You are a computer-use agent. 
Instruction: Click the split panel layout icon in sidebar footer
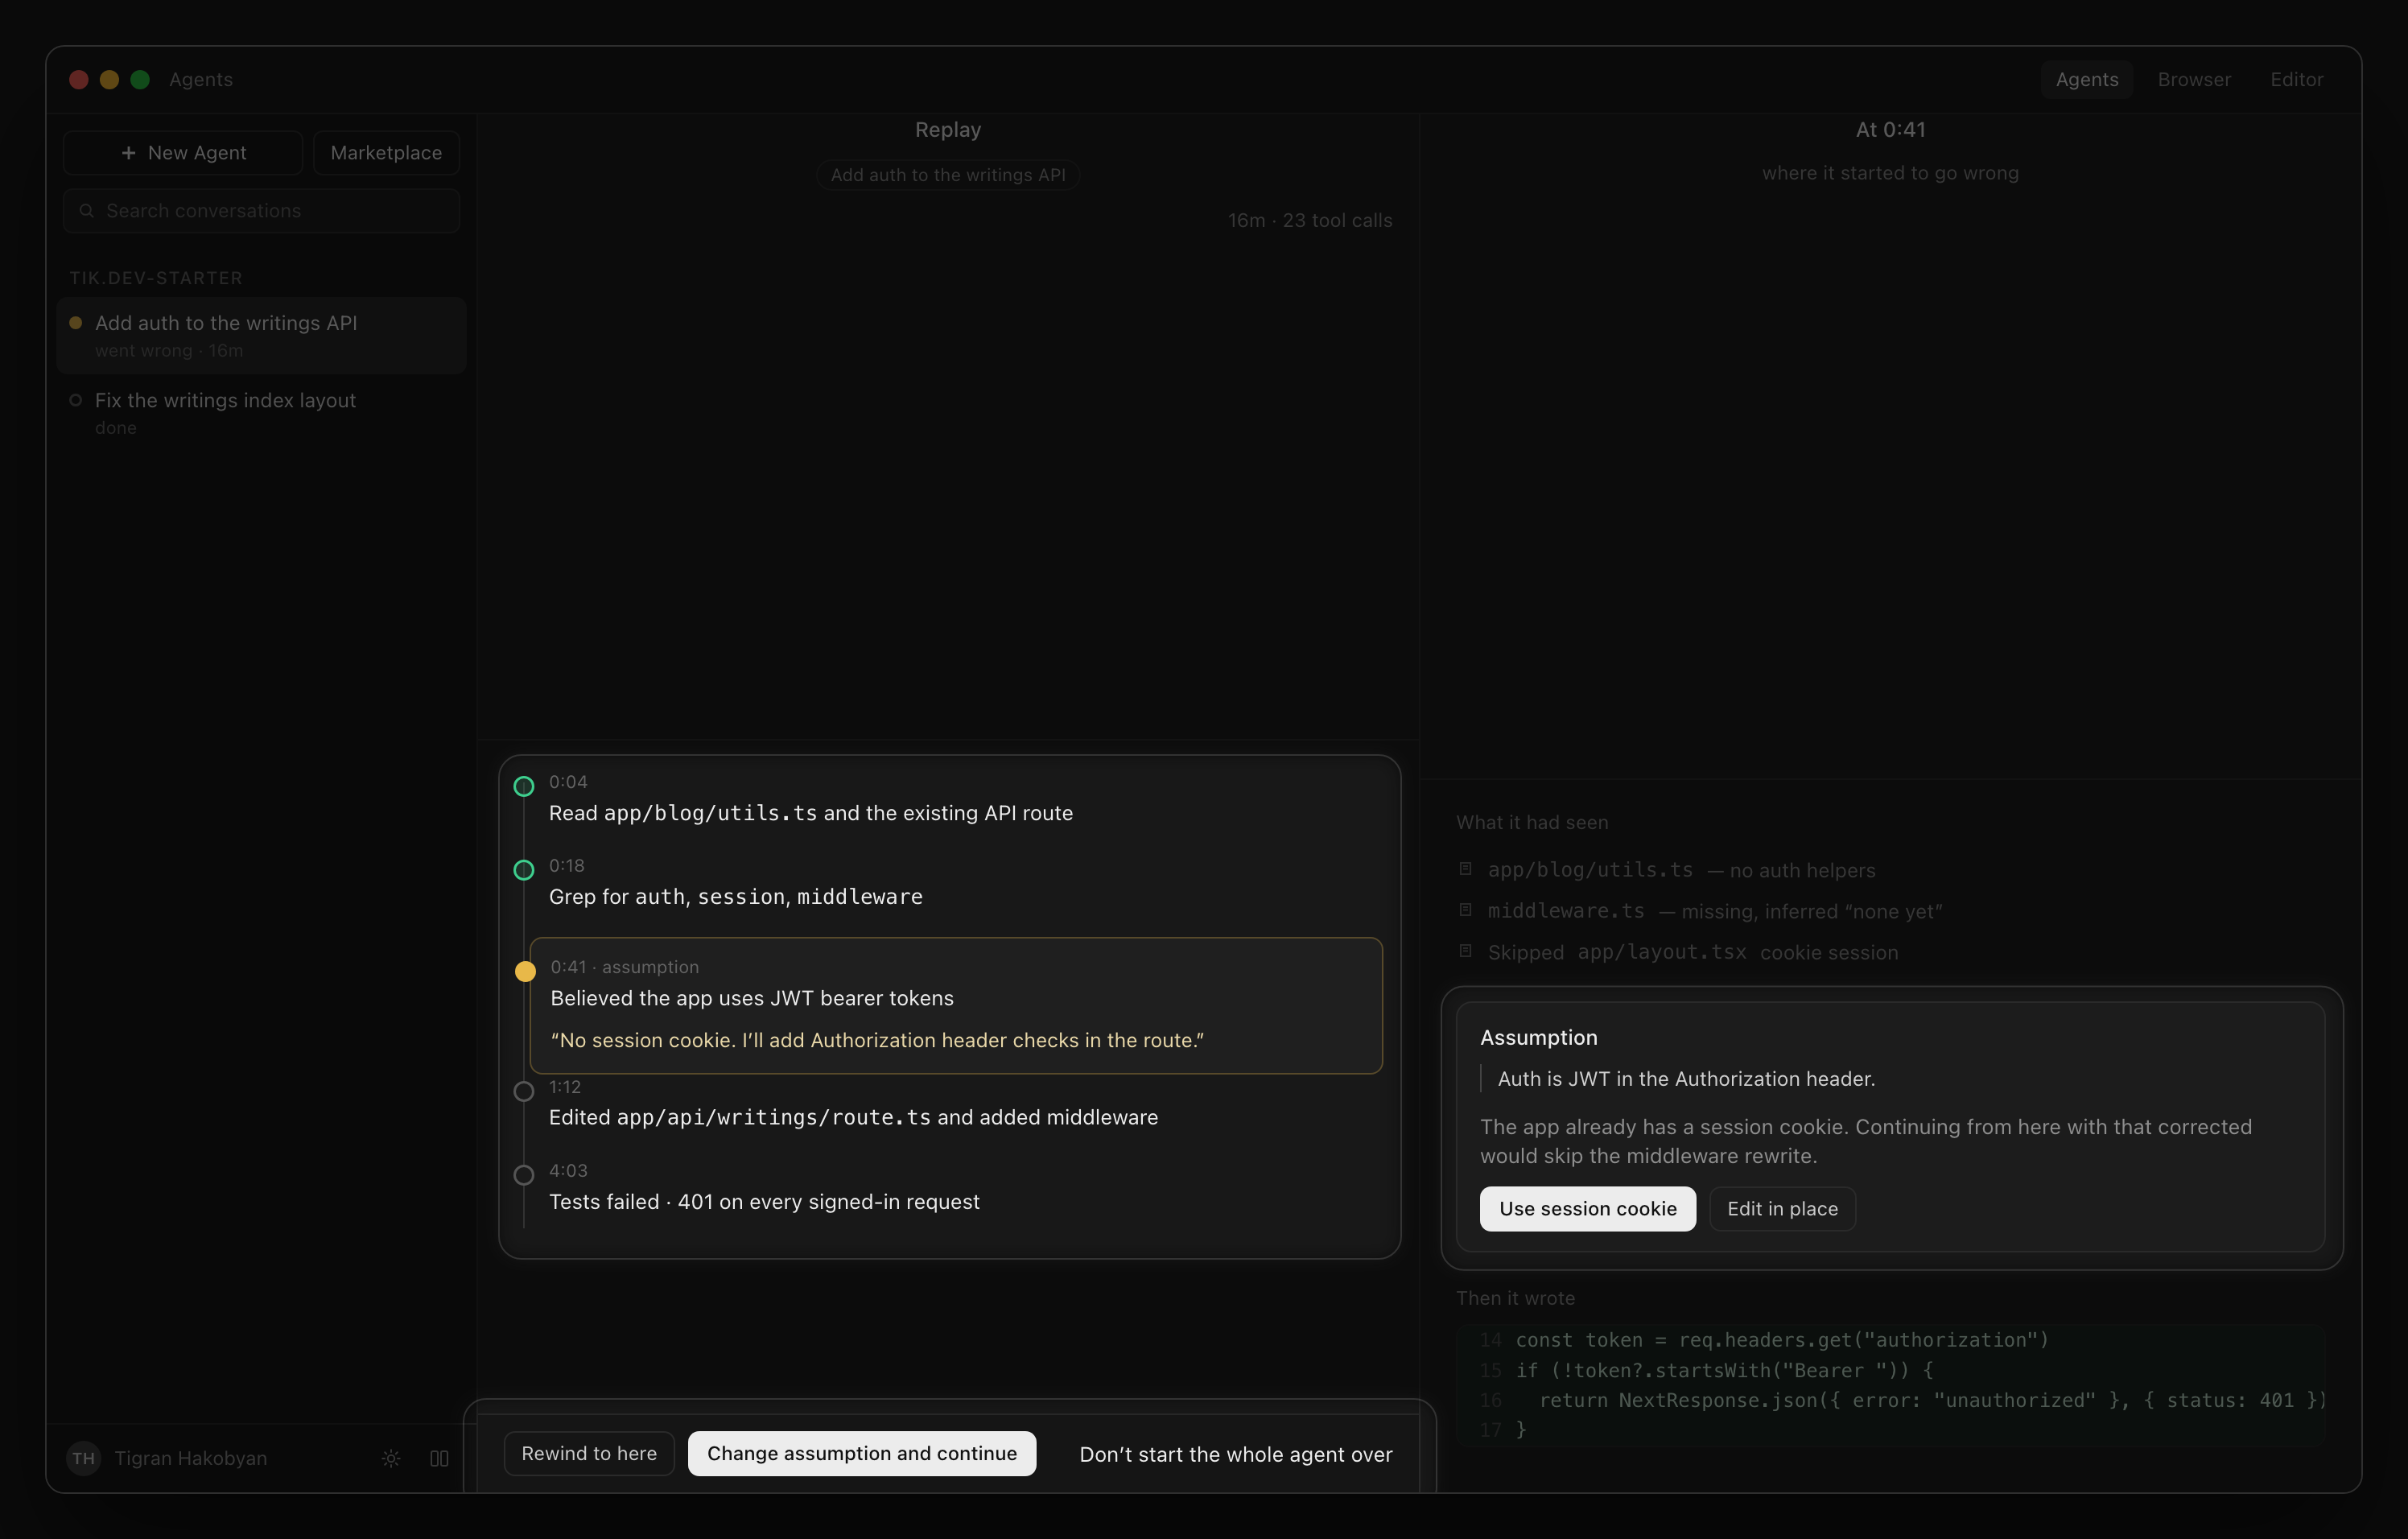pyautogui.click(x=439, y=1458)
